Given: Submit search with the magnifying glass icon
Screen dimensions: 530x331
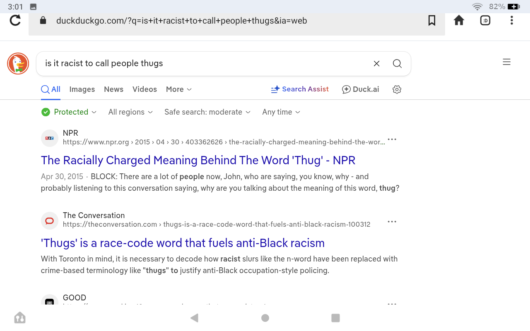Looking at the screenshot, I should click(x=397, y=64).
